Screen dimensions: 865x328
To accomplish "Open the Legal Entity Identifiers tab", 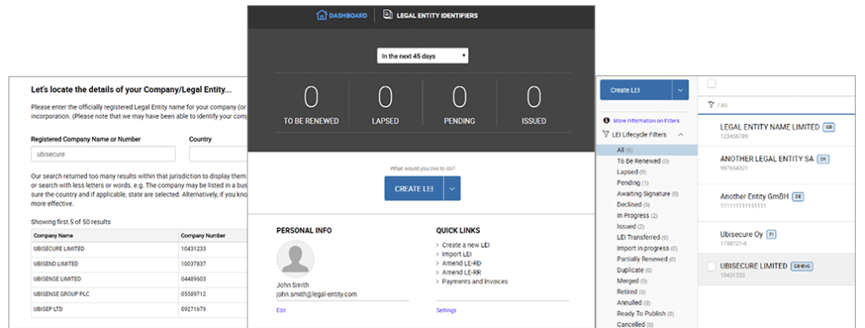I will click(430, 15).
